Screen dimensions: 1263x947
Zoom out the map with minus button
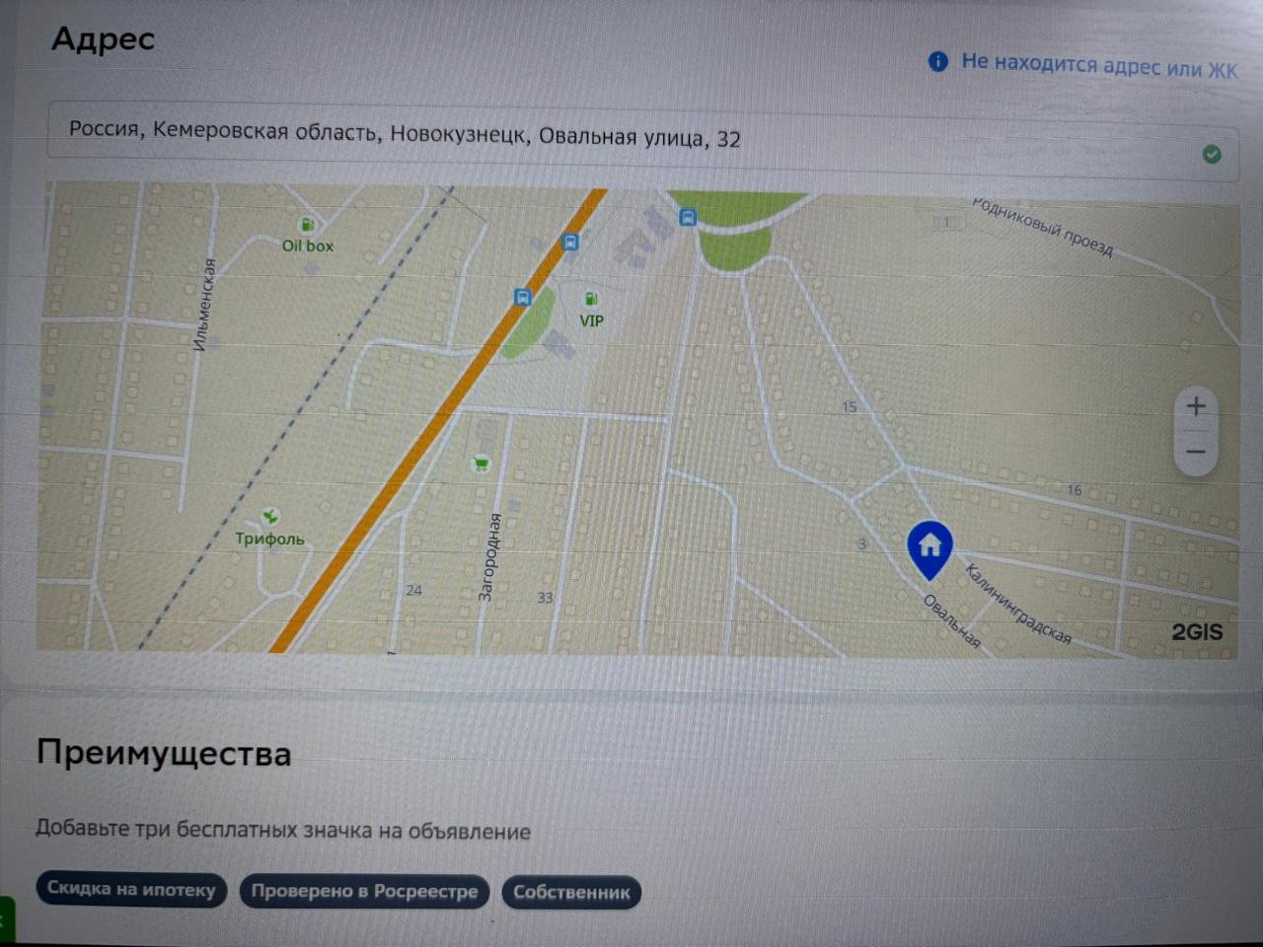1196,452
